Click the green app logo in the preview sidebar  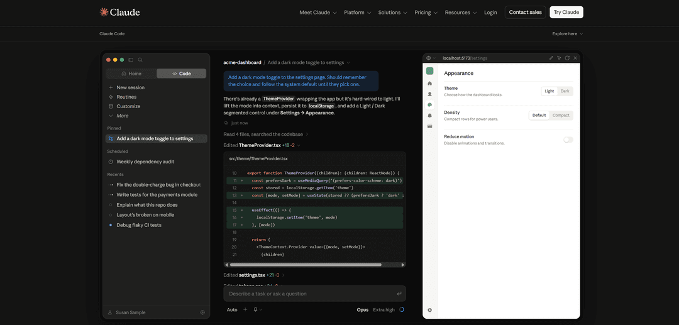click(429, 71)
